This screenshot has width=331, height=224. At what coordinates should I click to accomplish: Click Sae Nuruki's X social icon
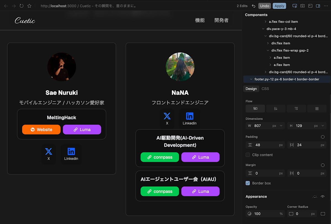tap(49, 154)
